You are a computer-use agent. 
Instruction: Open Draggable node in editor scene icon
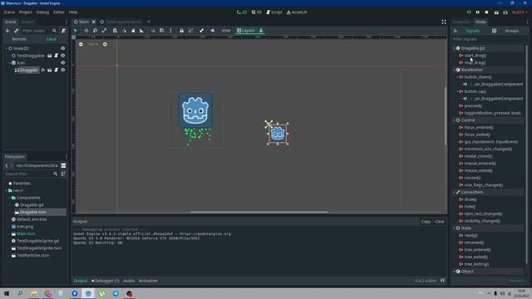pyautogui.click(x=50, y=70)
